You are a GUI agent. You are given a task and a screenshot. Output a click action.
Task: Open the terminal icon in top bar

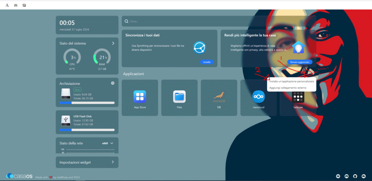click(x=24, y=5)
